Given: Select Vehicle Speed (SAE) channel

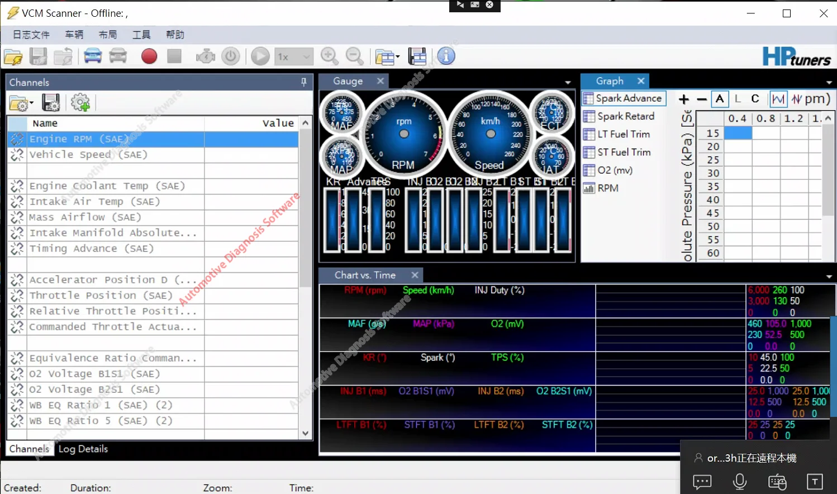Looking at the screenshot, I should [153, 155].
